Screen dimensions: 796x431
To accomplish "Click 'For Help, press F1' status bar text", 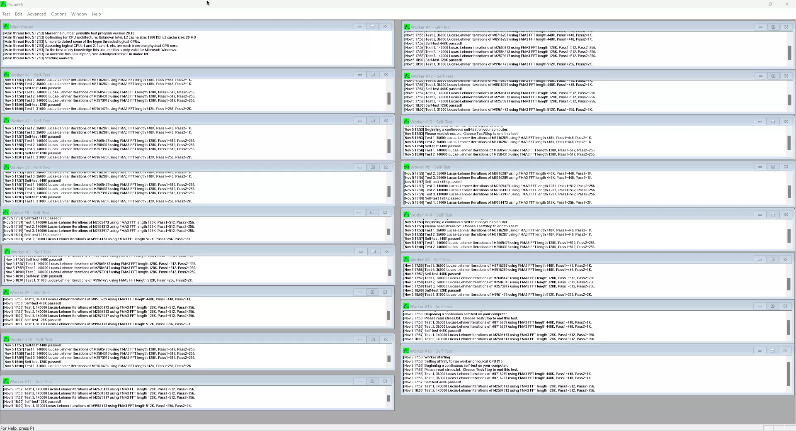I will click(x=17, y=428).
